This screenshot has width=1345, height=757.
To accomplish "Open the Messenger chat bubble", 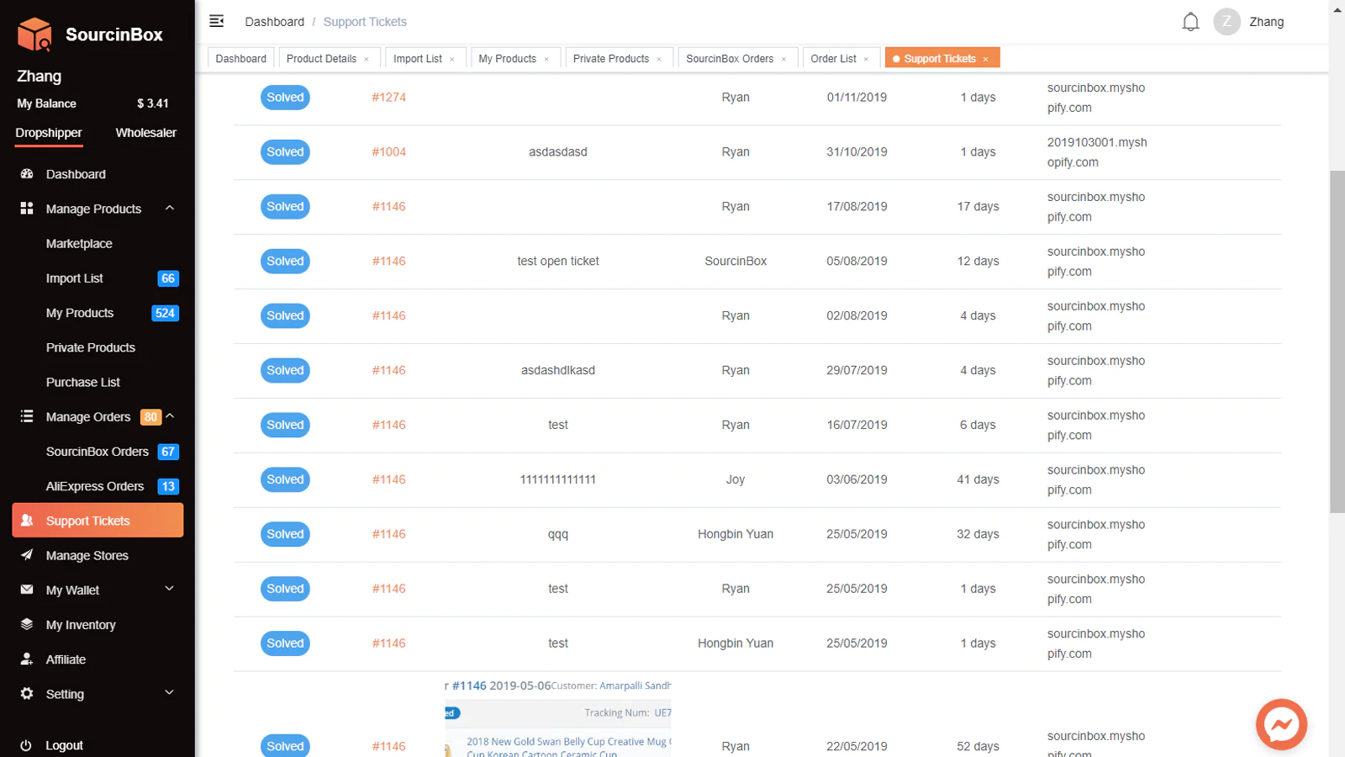I will pos(1281,723).
